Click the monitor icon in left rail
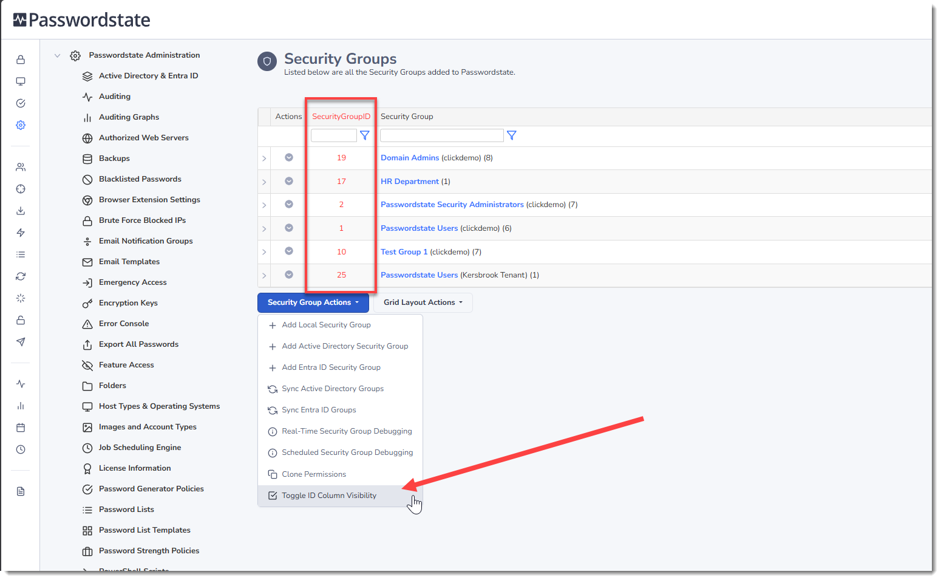The height and width of the screenshot is (580, 941). coord(21,81)
